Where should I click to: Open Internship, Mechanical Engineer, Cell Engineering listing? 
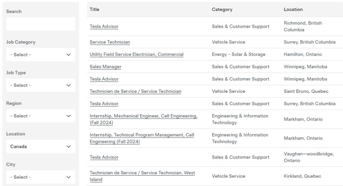143,116
